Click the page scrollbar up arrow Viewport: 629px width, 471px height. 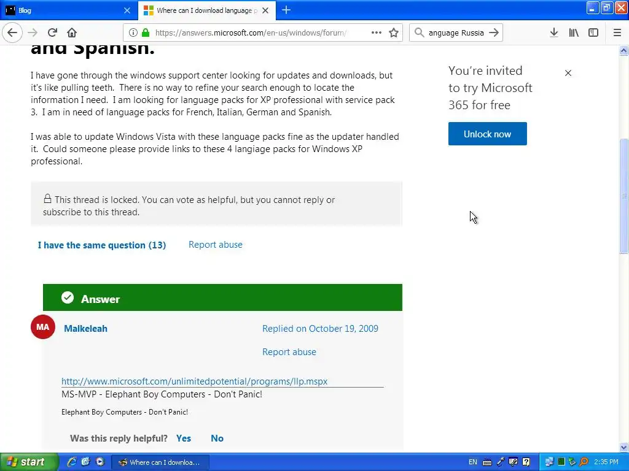624,50
